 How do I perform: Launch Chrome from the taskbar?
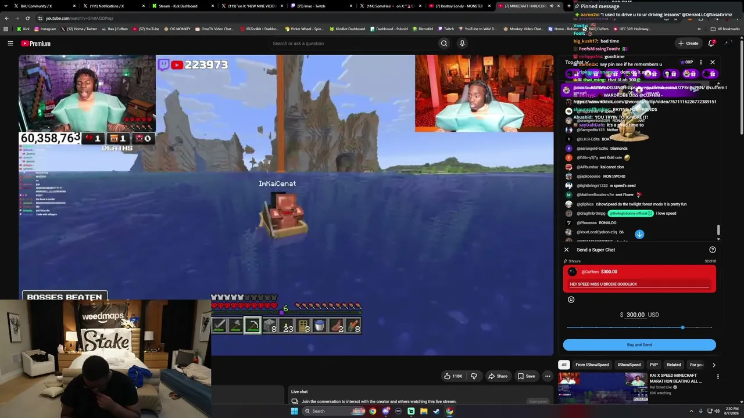coord(373,411)
